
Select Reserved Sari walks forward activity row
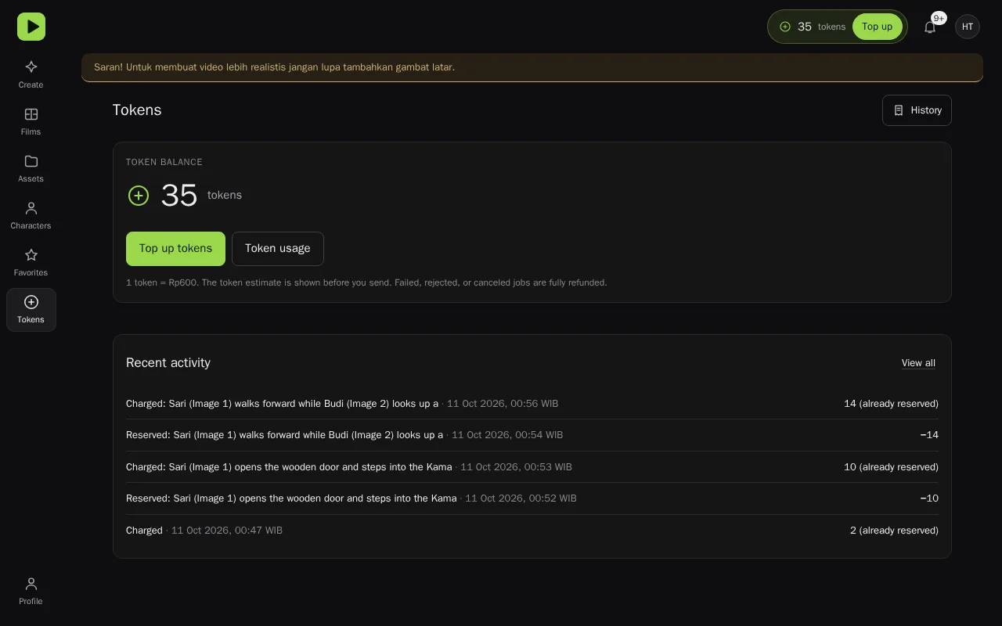pyautogui.click(x=532, y=435)
